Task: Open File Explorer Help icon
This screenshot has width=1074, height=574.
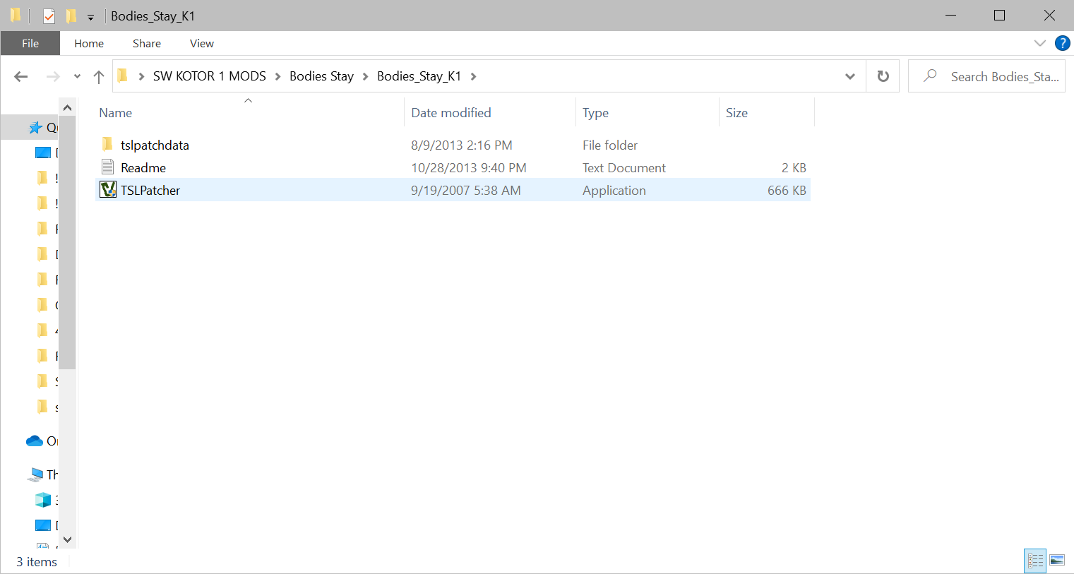Action: coord(1062,43)
